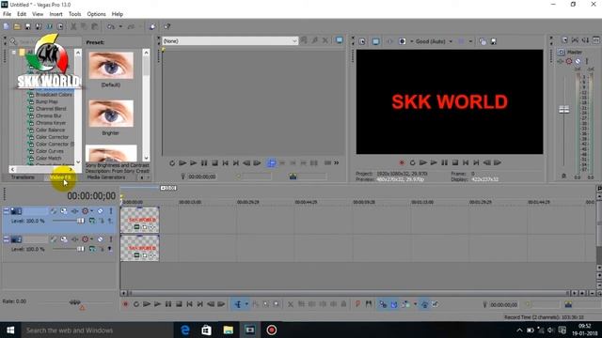Viewport: 602px width, 338px height.
Task: Select Color Balance effect
Action: click(50, 130)
